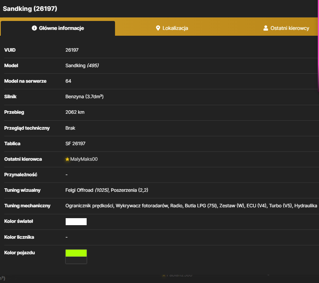
Task: Open the MalyMaks00 driver profile link
Action: coord(84,159)
